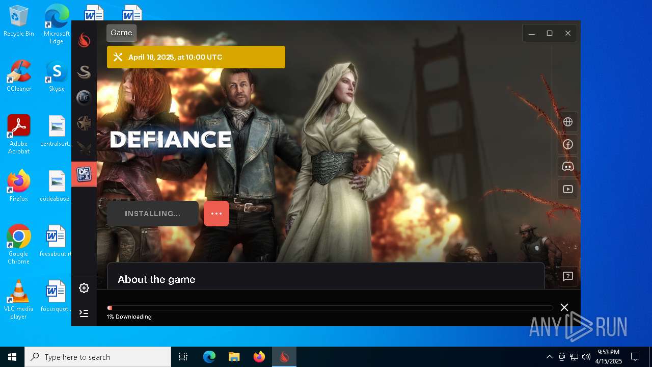Open the Windows Start menu
The image size is (652, 367).
pyautogui.click(x=12, y=357)
